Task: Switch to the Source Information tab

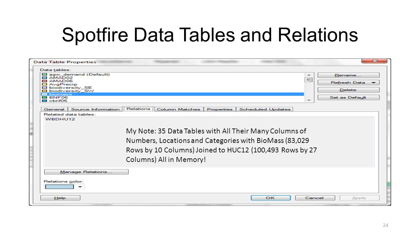Action: tap(95, 109)
